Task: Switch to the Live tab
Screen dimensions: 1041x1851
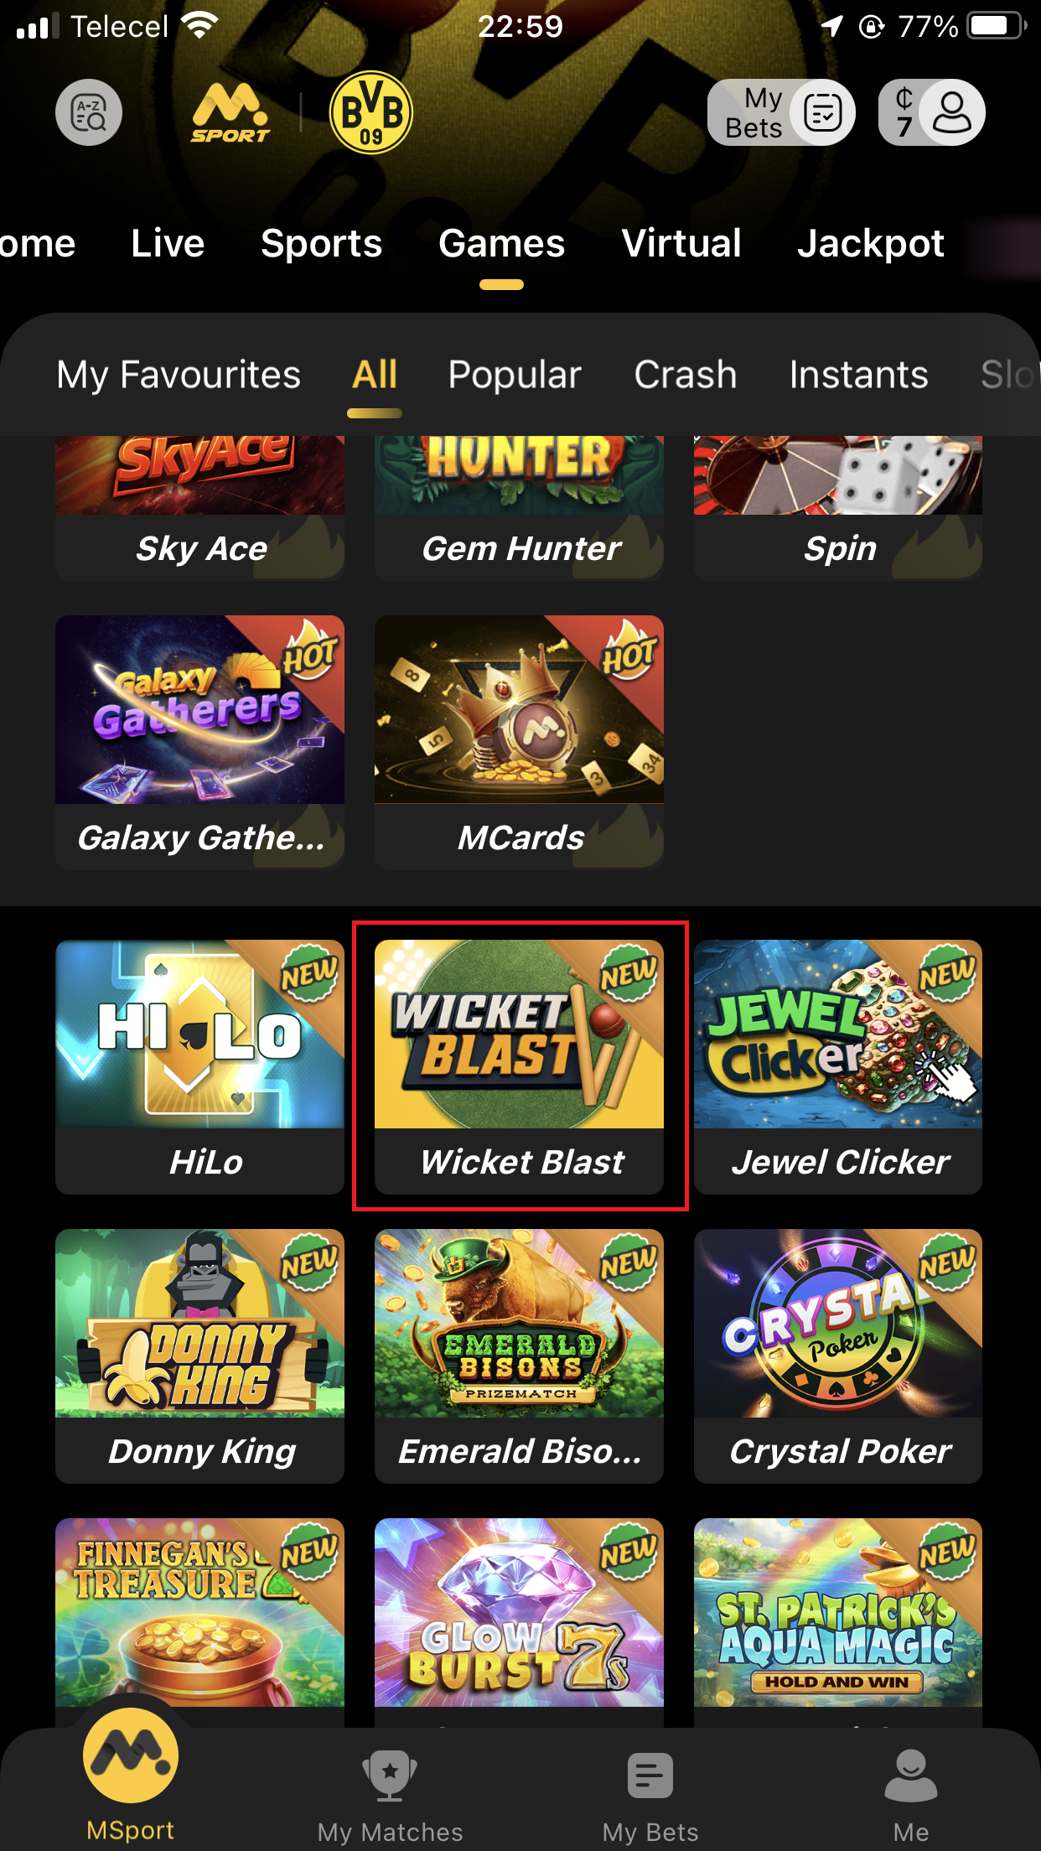Action: point(168,244)
